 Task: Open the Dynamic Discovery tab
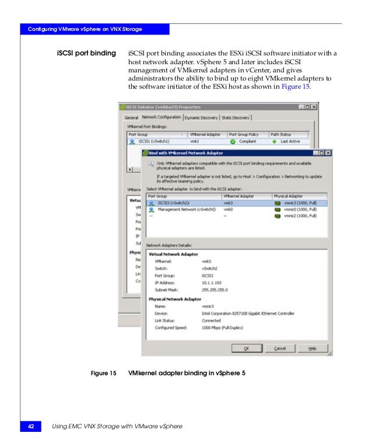[x=201, y=118]
